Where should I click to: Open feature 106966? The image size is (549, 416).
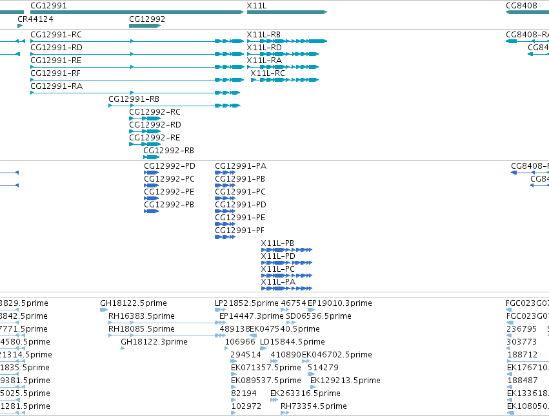click(240, 342)
